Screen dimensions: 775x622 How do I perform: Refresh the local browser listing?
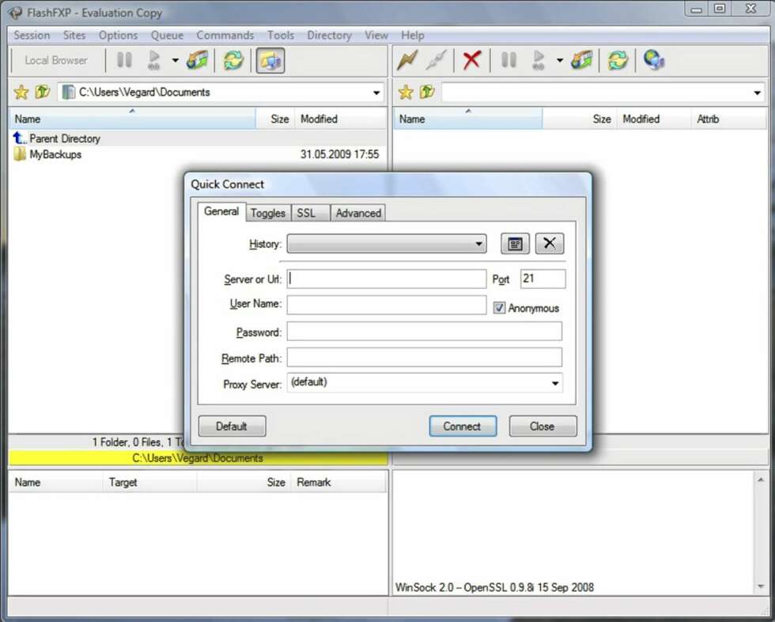(x=233, y=60)
